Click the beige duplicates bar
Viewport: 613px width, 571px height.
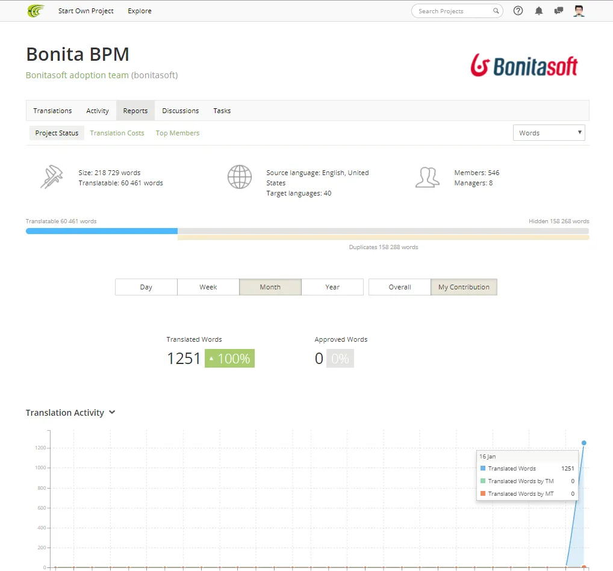click(384, 238)
